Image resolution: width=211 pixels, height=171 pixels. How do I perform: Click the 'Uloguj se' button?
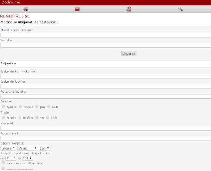[129, 53]
